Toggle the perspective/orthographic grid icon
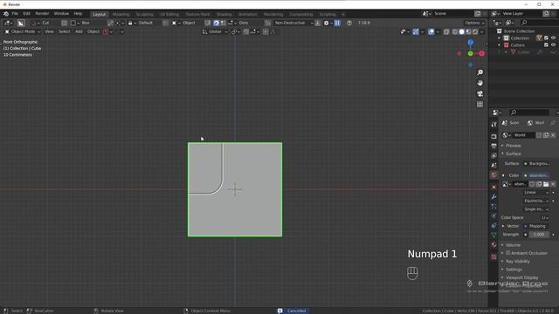This screenshot has height=314, width=559. coord(480,105)
